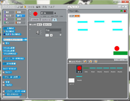130x101 pixels.
Task: Open the スペース key dropdown
Action: [8, 58]
